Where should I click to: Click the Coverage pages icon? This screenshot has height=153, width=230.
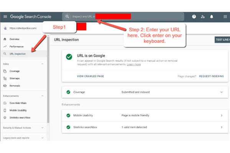pos(5,71)
